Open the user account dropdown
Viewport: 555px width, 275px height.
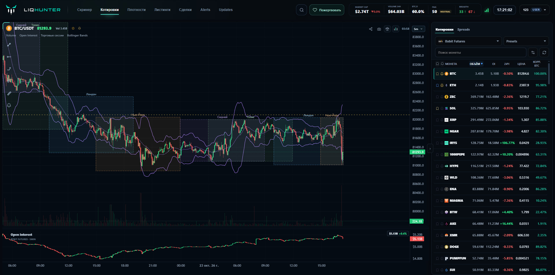coord(534,10)
